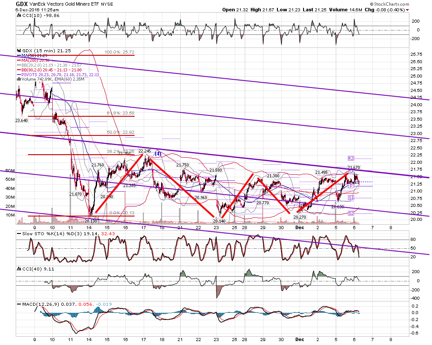Click the 20.770 price label
The height and width of the screenshot is (345, 432).
pos(263,203)
